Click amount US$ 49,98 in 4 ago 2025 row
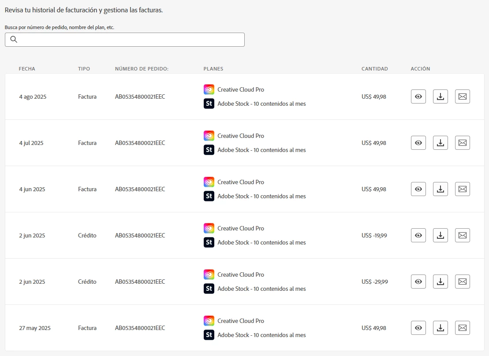 [x=373, y=96]
